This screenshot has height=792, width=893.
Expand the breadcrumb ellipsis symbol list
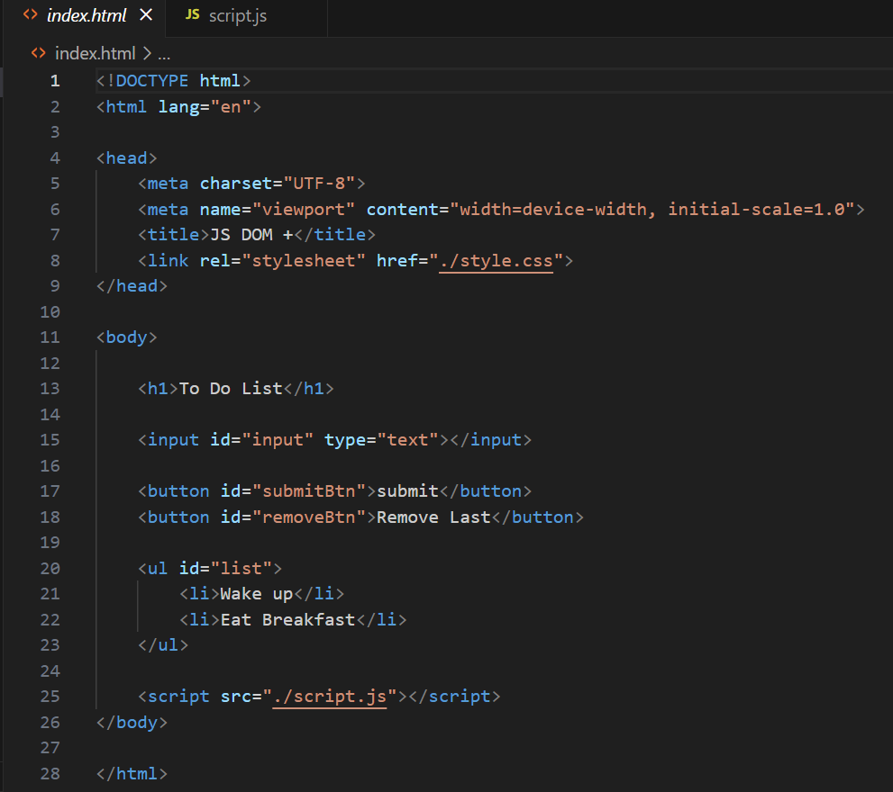(164, 54)
